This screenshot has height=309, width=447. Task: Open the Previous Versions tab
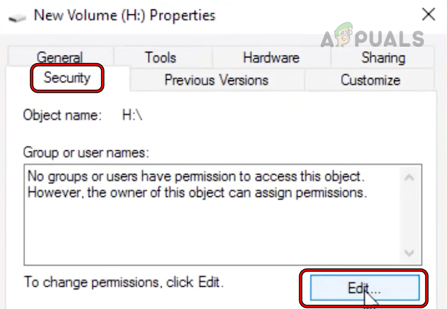pos(216,80)
